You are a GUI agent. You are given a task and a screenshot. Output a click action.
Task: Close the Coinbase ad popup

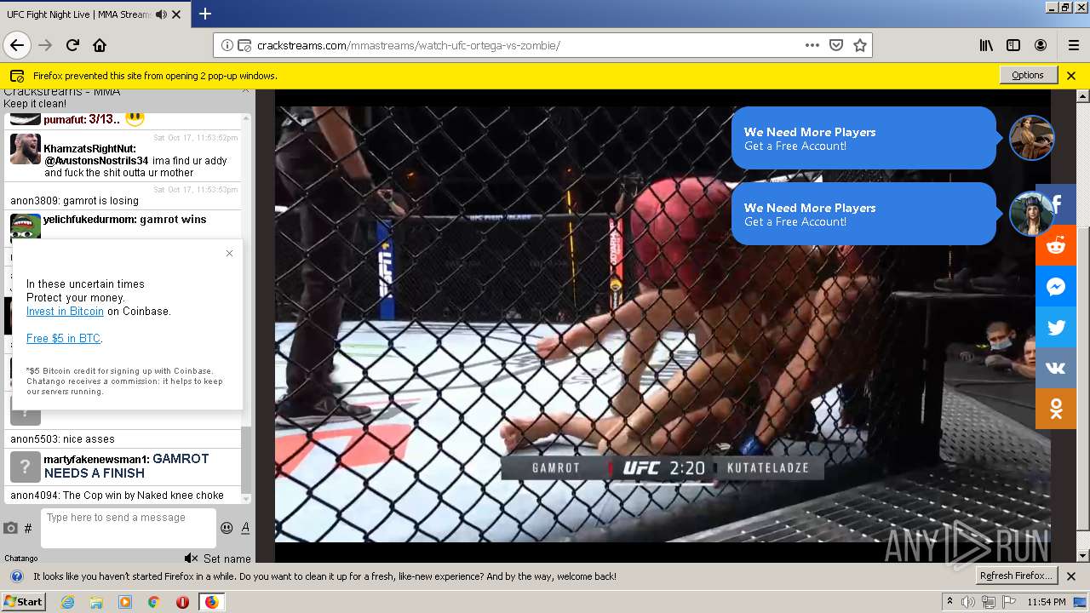pos(229,253)
